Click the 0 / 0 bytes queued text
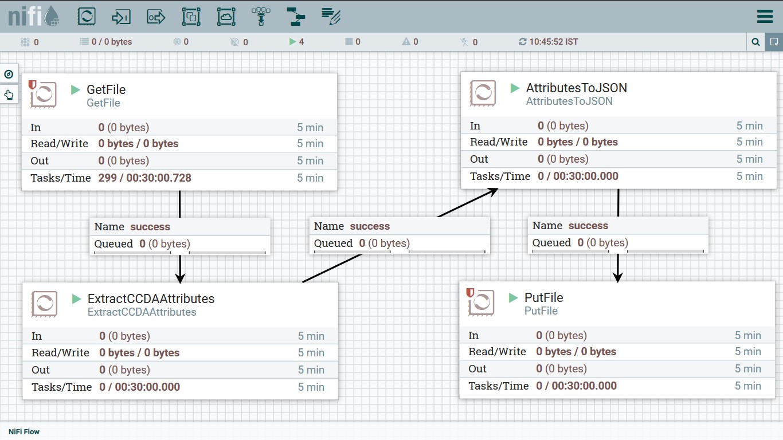 (112, 42)
